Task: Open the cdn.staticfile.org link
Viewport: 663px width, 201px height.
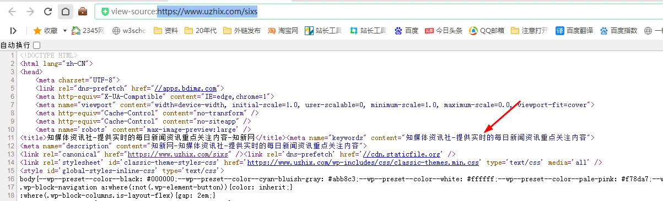Action: pos(402,155)
